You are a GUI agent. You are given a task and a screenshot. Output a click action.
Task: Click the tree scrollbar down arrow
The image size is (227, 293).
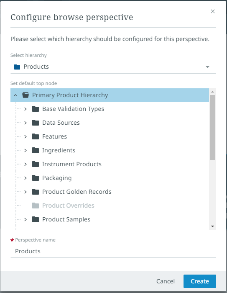coord(212,226)
